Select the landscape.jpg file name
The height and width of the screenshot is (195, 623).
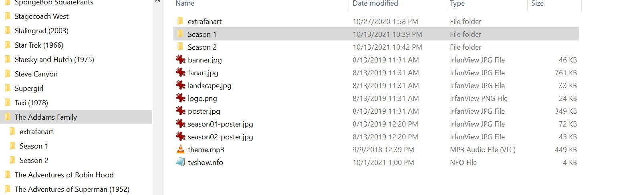210,85
